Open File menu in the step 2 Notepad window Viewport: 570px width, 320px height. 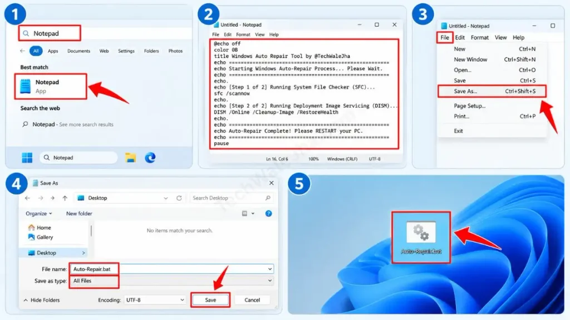click(215, 34)
